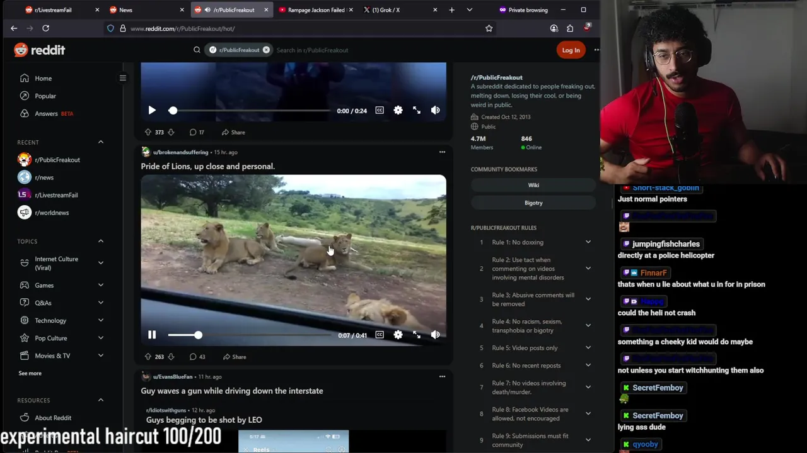This screenshot has width=807, height=453.
Task: Open settings gear on the 0:24 video
Action: [398, 110]
